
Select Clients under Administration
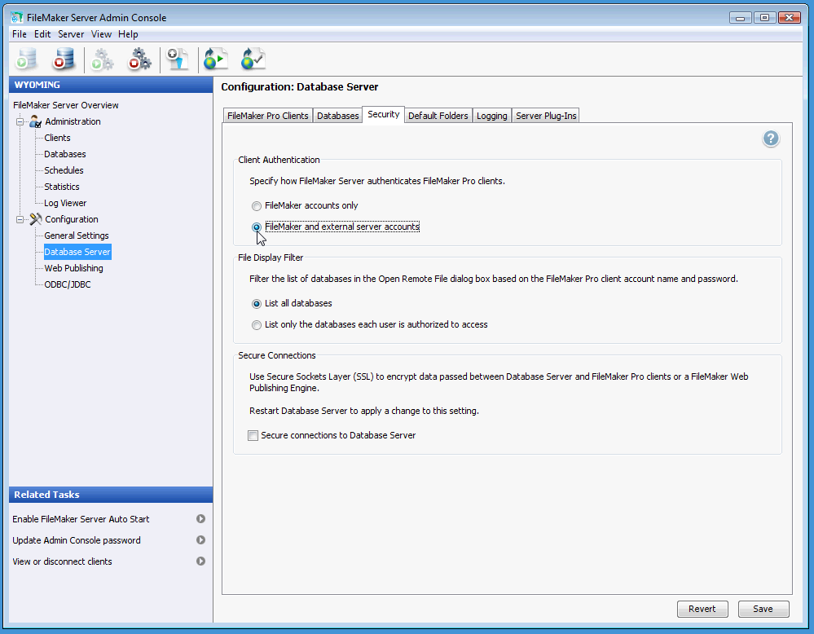[57, 138]
